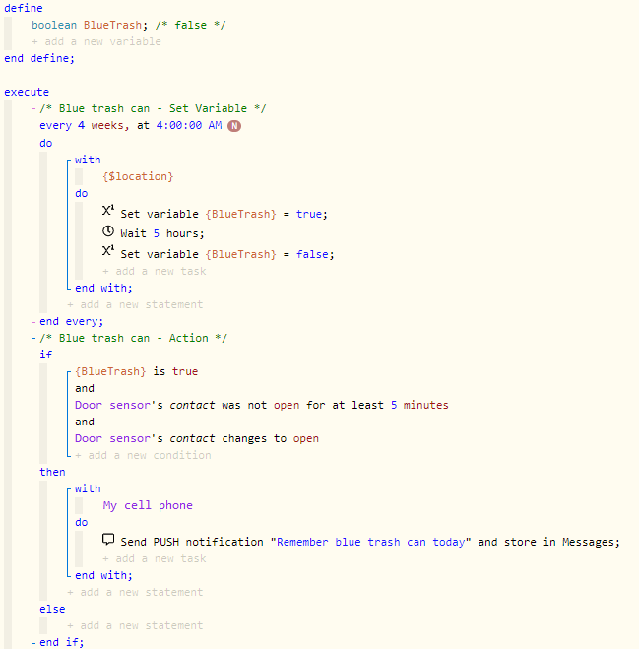Image resolution: width=639 pixels, height=649 pixels.
Task: Click condition '{BlueTrash} is true'
Action: tap(136, 371)
